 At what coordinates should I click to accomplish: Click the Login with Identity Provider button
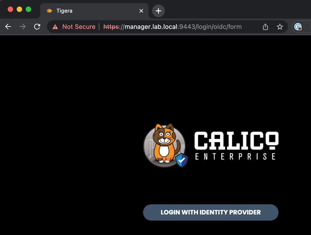tap(210, 212)
